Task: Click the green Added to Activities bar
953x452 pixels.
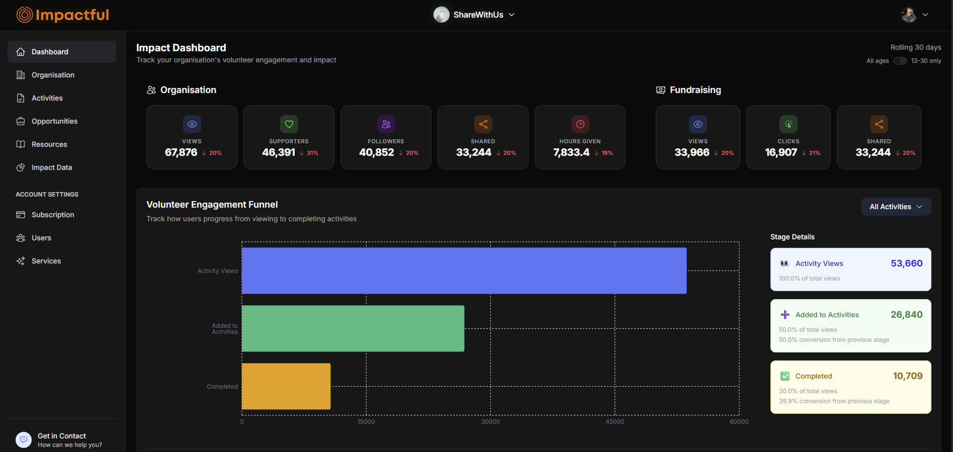Action: tap(353, 328)
